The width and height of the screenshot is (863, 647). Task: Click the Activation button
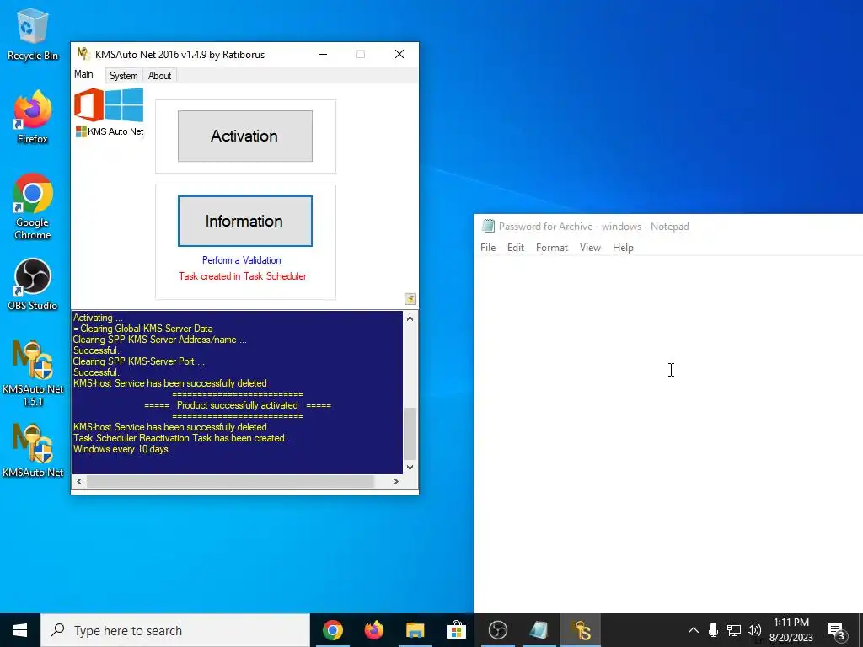[245, 136]
